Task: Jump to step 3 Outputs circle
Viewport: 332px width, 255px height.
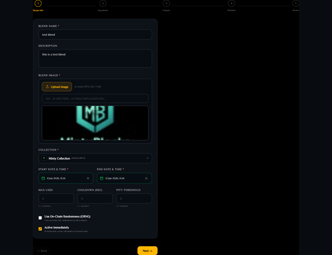Action: pos(166,3)
